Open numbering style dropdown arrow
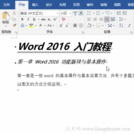 point(103,13)
